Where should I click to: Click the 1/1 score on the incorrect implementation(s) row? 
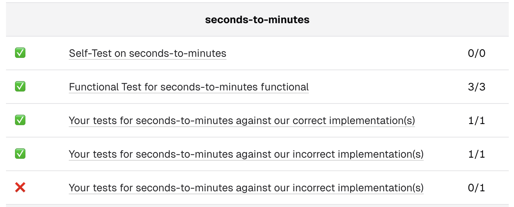tap(476, 154)
